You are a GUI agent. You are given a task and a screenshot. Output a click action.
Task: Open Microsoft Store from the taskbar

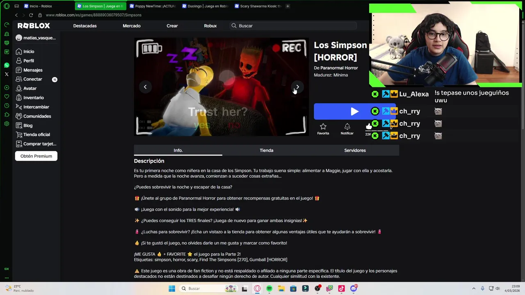pyautogui.click(x=293, y=288)
